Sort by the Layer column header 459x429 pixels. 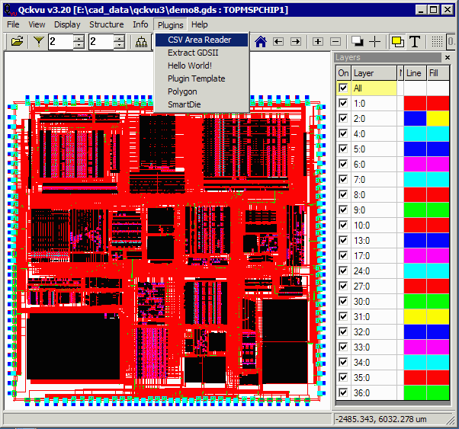coord(374,73)
